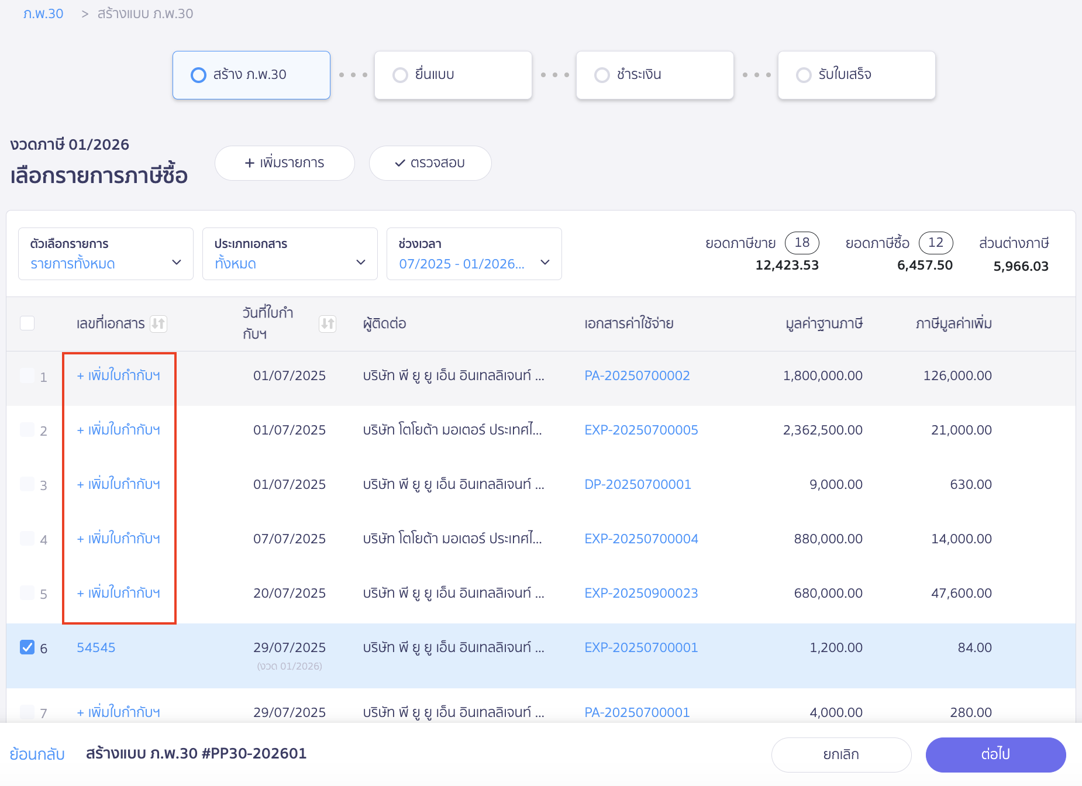Toggle the select-all header checkbox
Viewport: 1082px width, 786px height.
tap(27, 323)
